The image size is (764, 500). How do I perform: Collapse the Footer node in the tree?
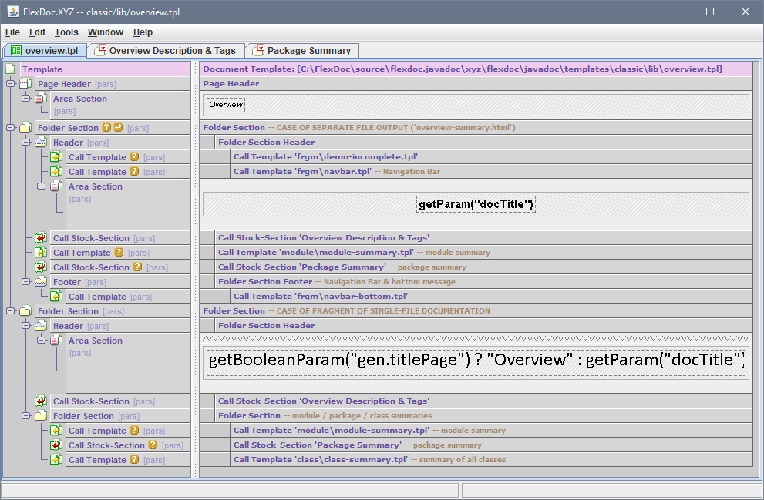tap(25, 282)
